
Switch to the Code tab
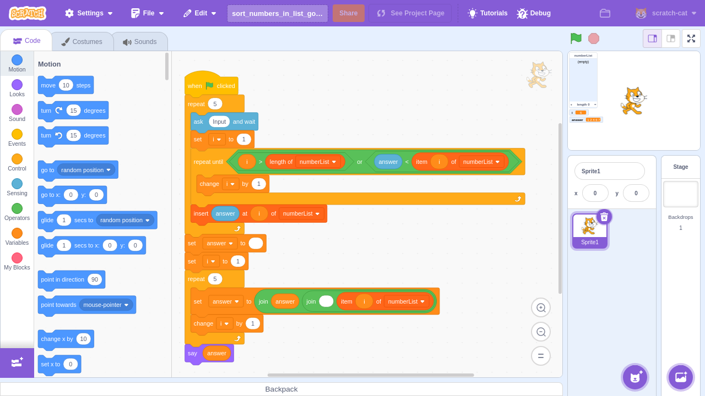point(26,41)
